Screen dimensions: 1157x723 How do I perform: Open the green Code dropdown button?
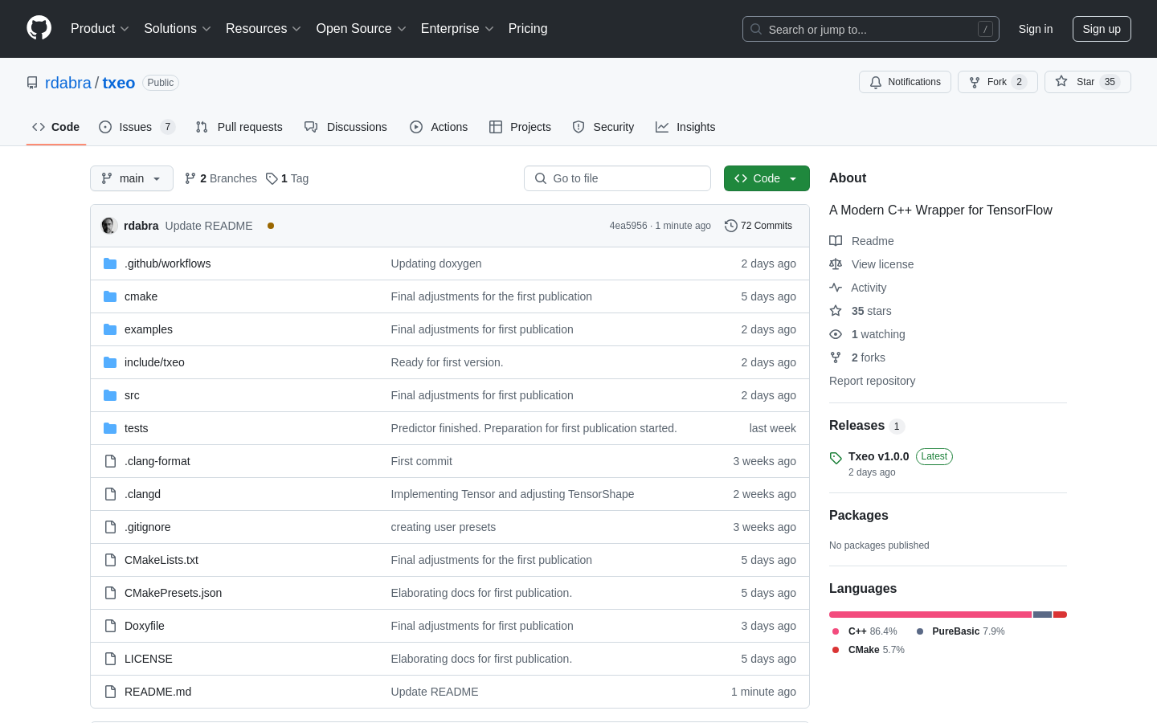[x=767, y=178]
